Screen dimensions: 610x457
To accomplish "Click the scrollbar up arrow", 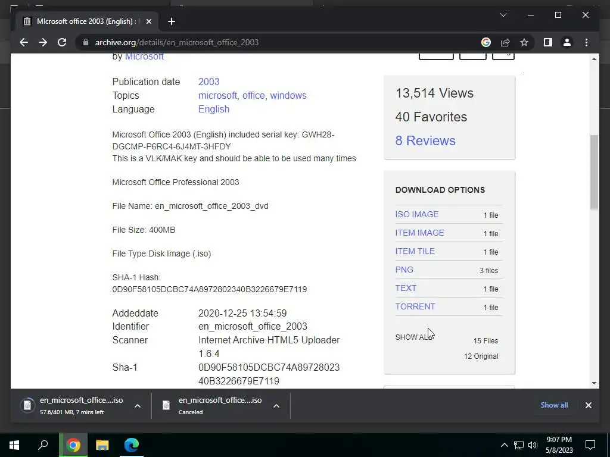I will [594, 59].
